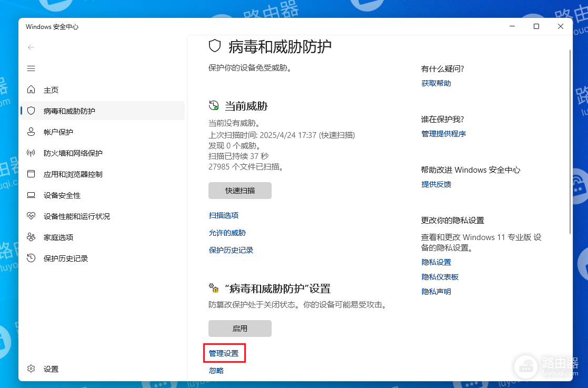Open 隐私仪表板 link
588x388 pixels.
pyautogui.click(x=440, y=277)
